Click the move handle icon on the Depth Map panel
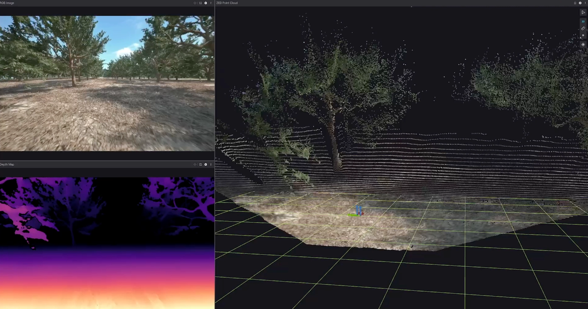Screen dimensions: 588x309 (195, 164)
